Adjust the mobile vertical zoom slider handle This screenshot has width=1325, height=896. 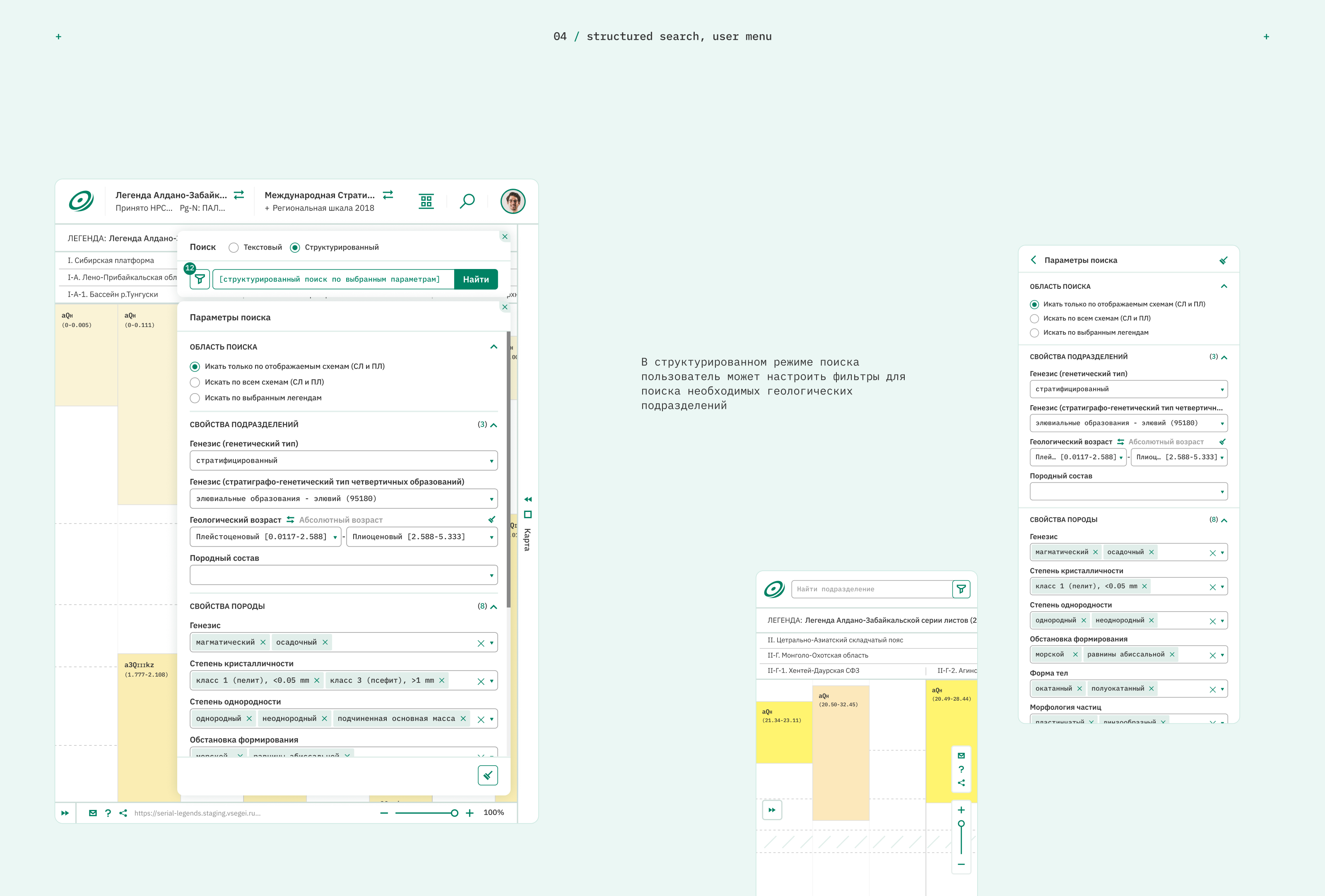click(x=961, y=824)
